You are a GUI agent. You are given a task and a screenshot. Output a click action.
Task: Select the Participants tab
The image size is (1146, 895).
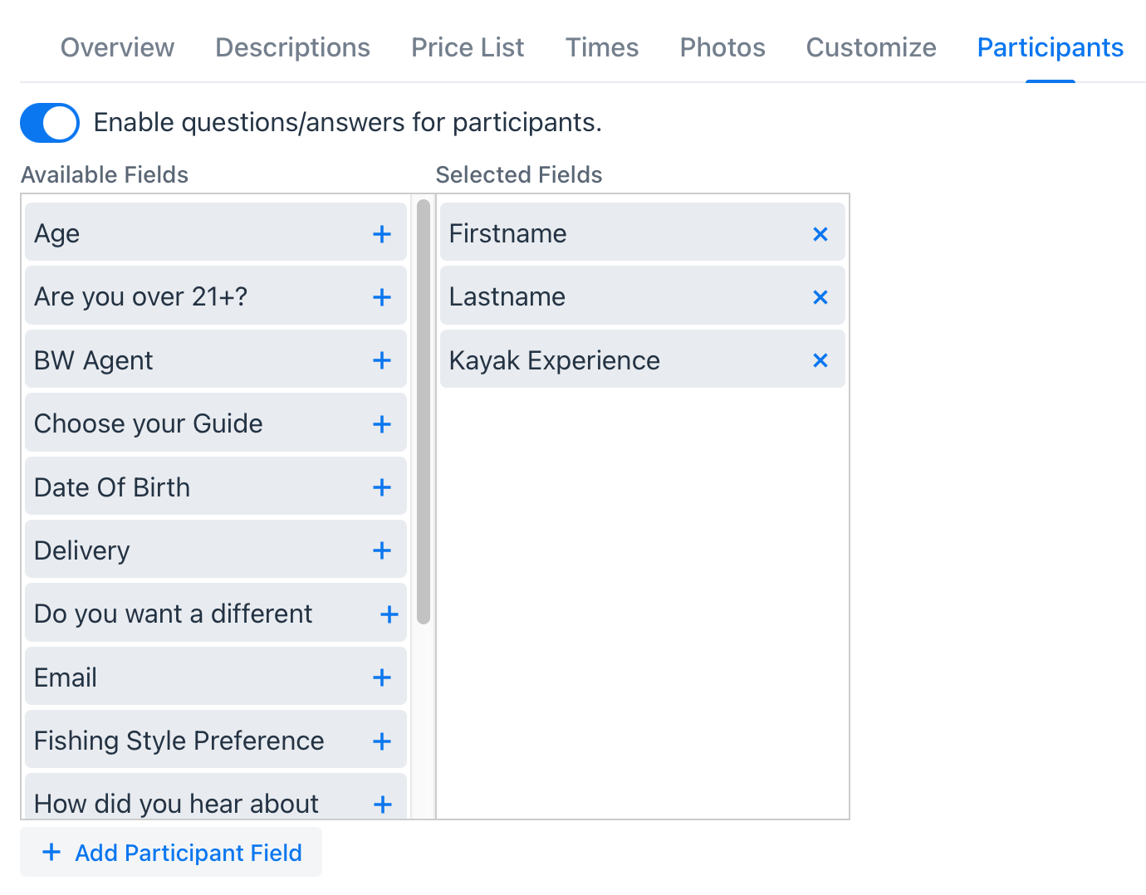[1050, 47]
